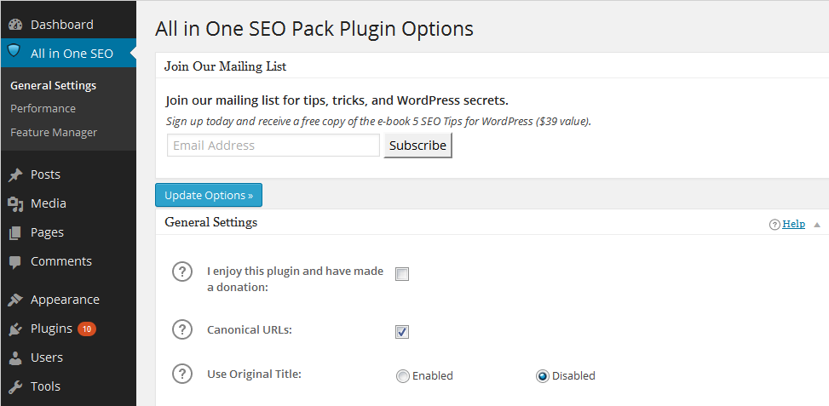The width and height of the screenshot is (829, 406).
Task: Focus the Email Address input field
Action: 273,146
